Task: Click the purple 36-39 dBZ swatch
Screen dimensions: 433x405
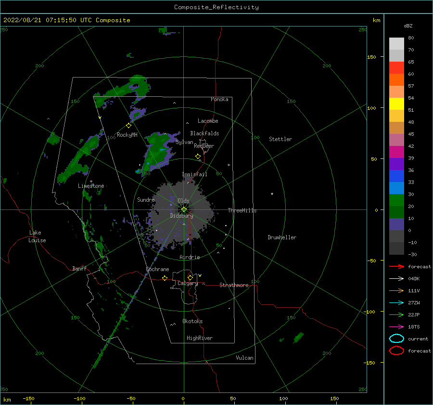Action: click(396, 164)
